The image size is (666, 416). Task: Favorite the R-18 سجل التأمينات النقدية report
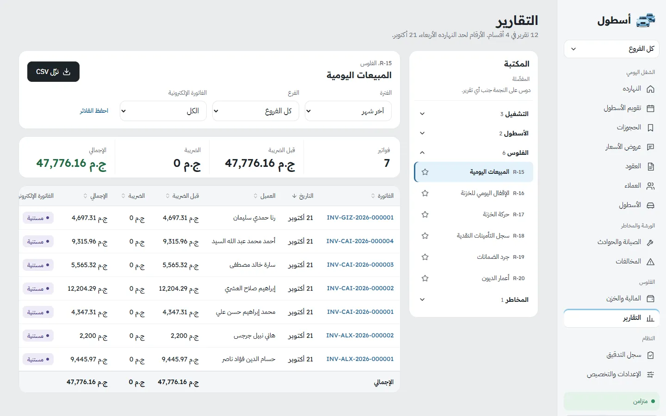point(425,236)
